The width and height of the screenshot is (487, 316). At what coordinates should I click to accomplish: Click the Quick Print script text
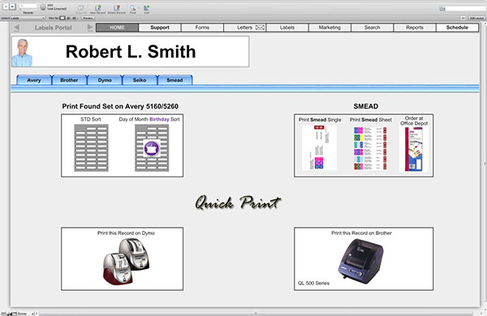tap(238, 203)
